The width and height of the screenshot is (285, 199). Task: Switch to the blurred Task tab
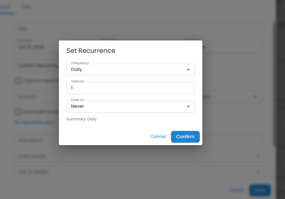tap(26, 7)
